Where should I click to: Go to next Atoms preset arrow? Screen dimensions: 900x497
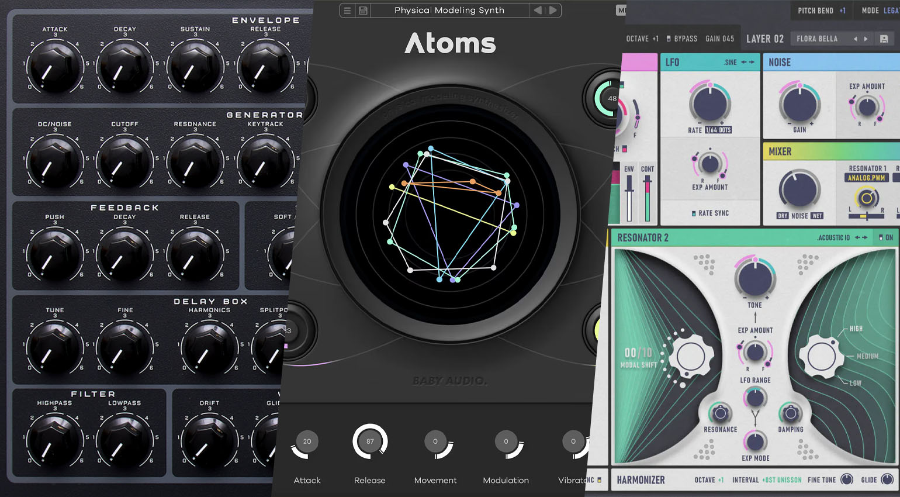click(x=553, y=10)
